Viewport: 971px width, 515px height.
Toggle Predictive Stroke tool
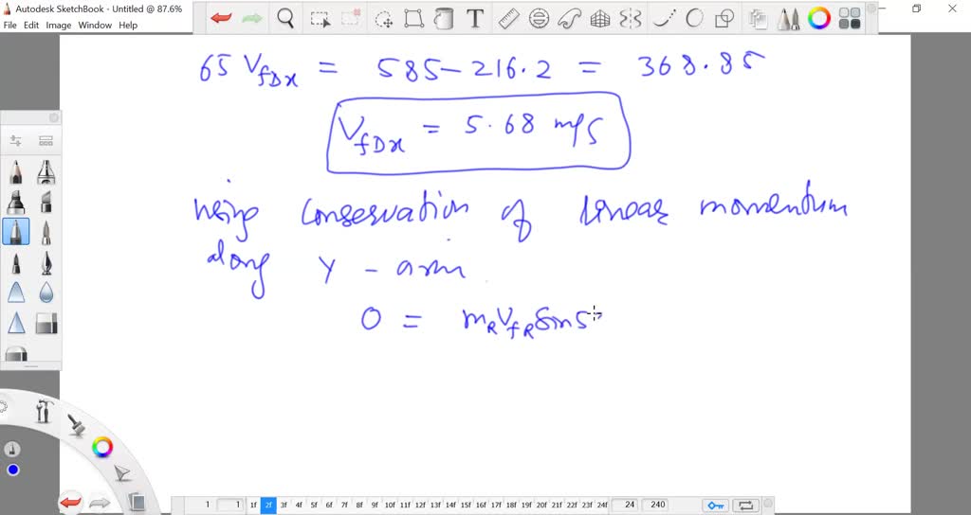[694, 19]
